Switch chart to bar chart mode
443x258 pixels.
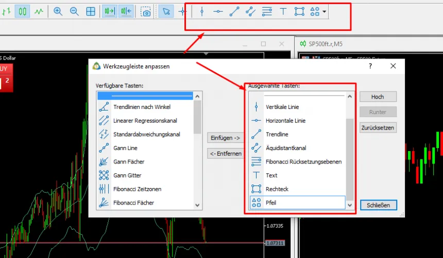point(6,11)
